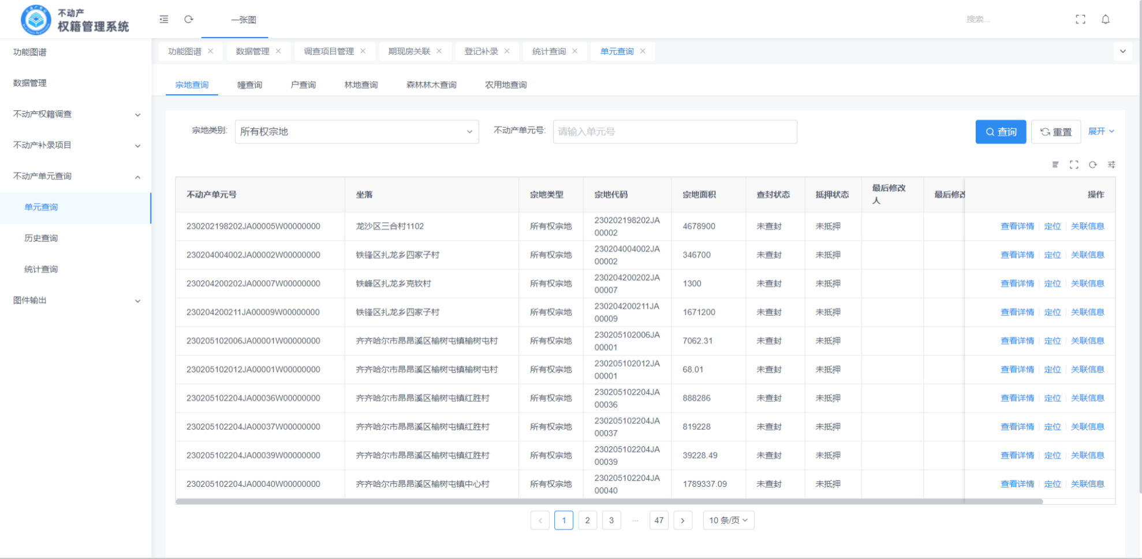Screen dimensions: 1142x559
Task: Close the 统计查询 tab
Action: pos(575,51)
